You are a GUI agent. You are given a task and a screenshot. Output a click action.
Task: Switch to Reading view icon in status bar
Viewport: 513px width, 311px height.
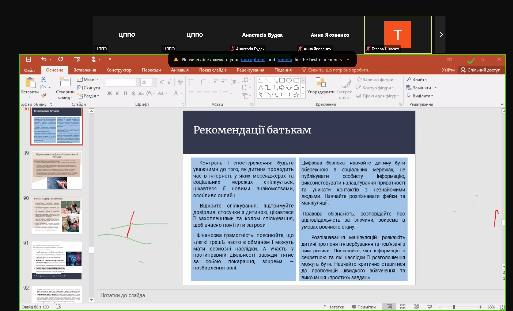click(x=416, y=307)
